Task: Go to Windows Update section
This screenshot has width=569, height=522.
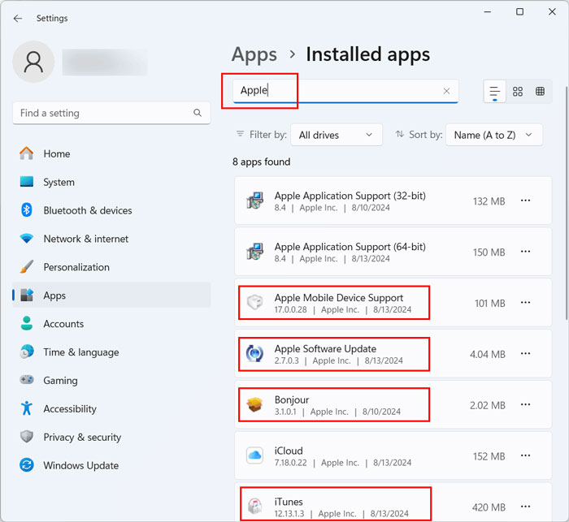Action: [80, 465]
